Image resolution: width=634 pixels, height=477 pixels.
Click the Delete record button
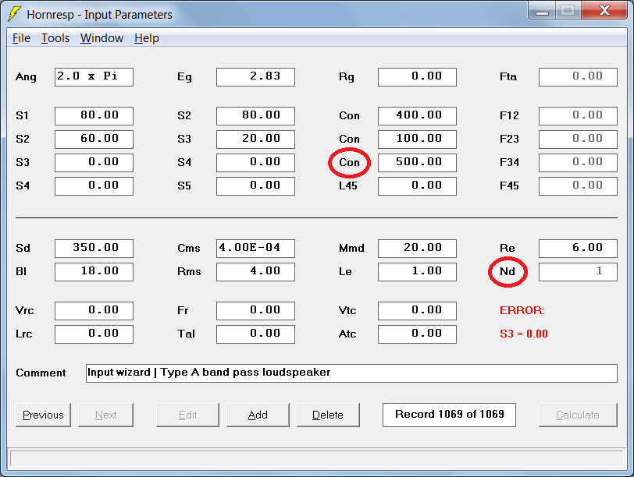(x=328, y=415)
